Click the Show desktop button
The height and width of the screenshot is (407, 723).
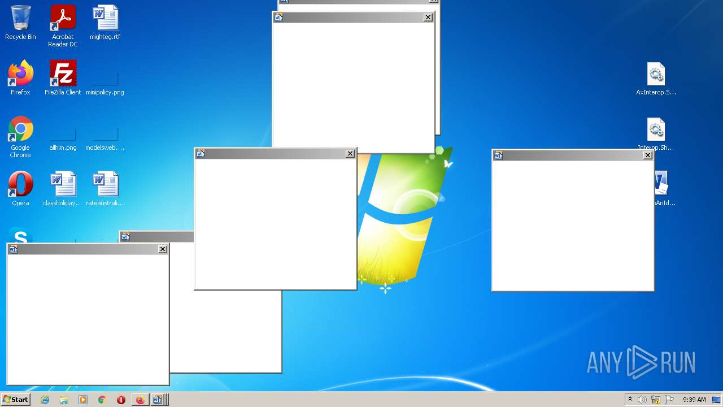coord(716,400)
